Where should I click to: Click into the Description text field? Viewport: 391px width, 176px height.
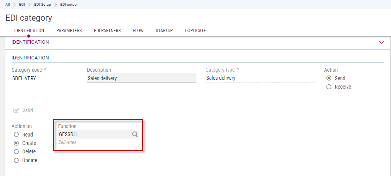coord(141,78)
